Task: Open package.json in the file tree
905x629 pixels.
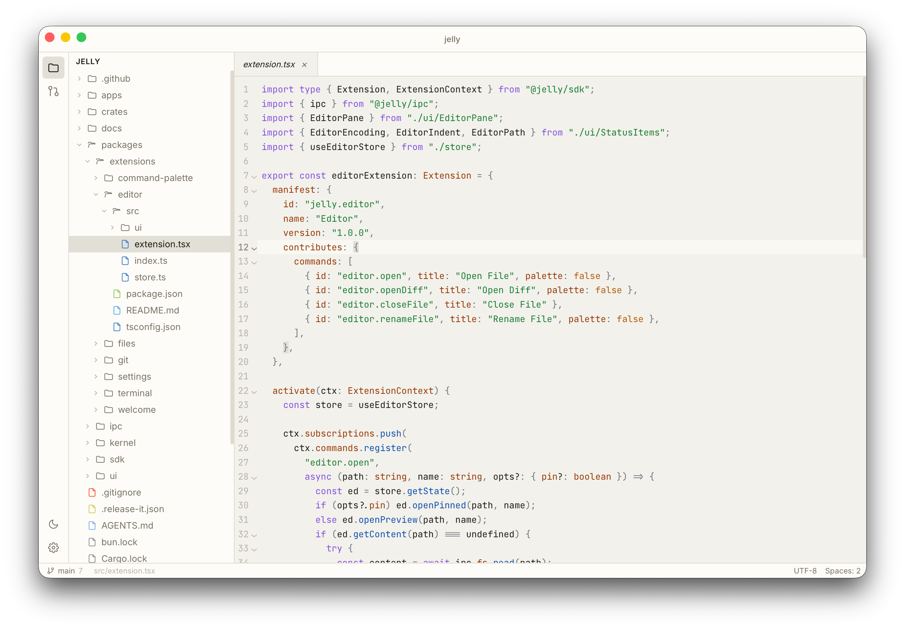Action: point(150,293)
